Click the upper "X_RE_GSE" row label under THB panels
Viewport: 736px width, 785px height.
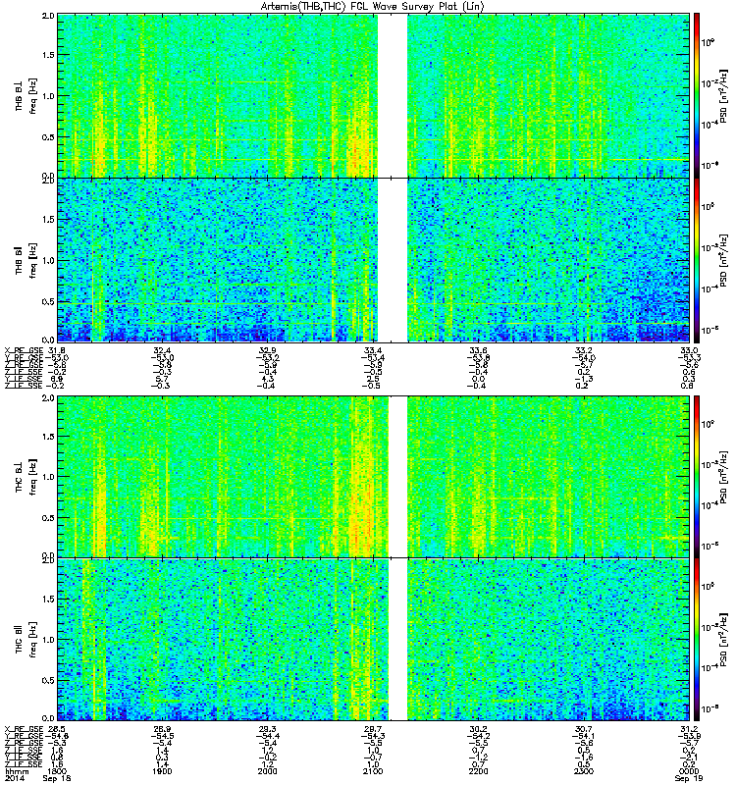[24, 350]
